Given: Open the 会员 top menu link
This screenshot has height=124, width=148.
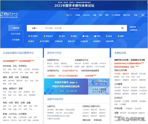Looking at the screenshot, I should (101, 15).
